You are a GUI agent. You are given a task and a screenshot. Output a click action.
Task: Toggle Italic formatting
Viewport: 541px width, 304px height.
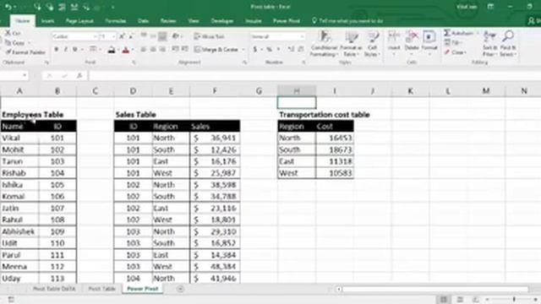coord(66,50)
